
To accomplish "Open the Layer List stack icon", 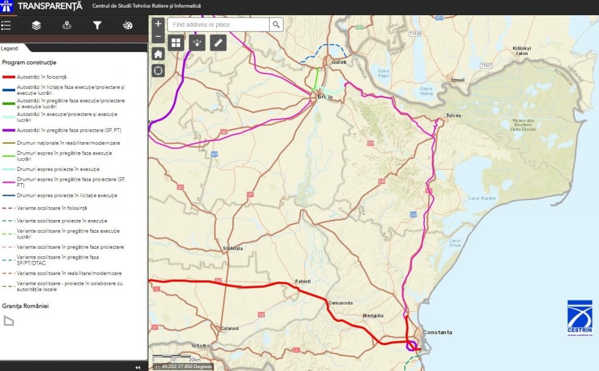I will click(36, 25).
